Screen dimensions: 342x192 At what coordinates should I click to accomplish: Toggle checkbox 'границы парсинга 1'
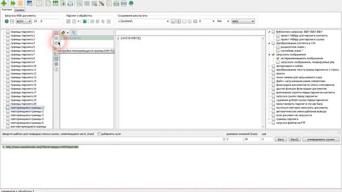[x=8, y=32]
